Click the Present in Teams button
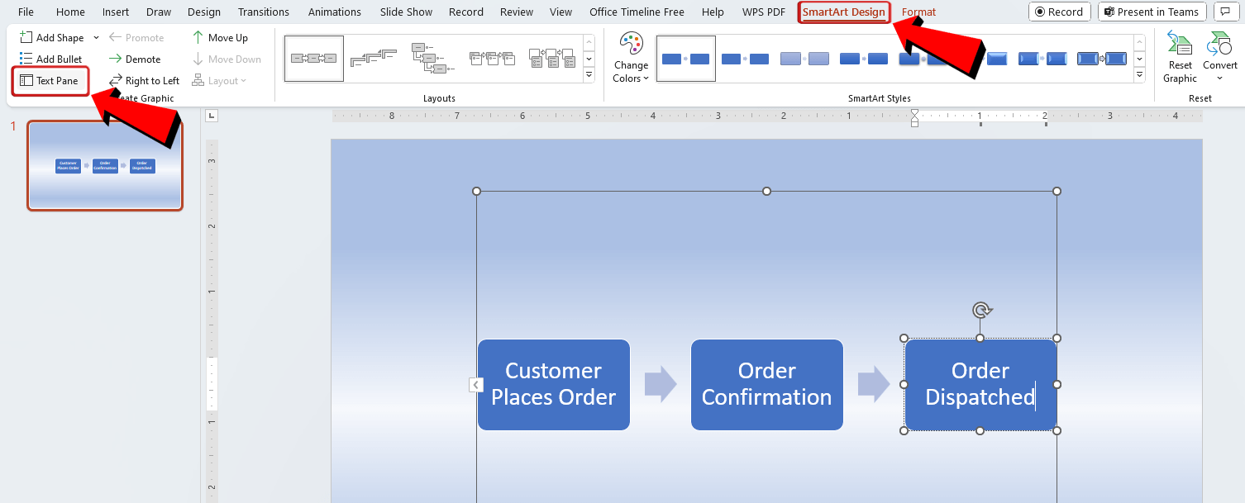The image size is (1245, 503). tap(1152, 12)
